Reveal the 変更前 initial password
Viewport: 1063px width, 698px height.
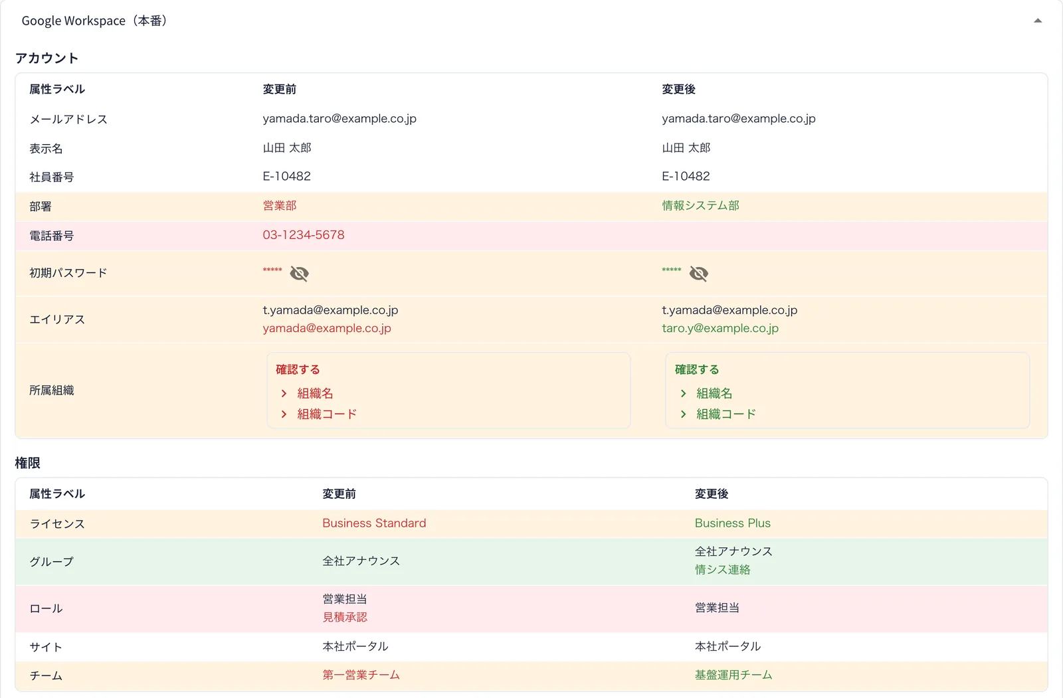tap(299, 274)
